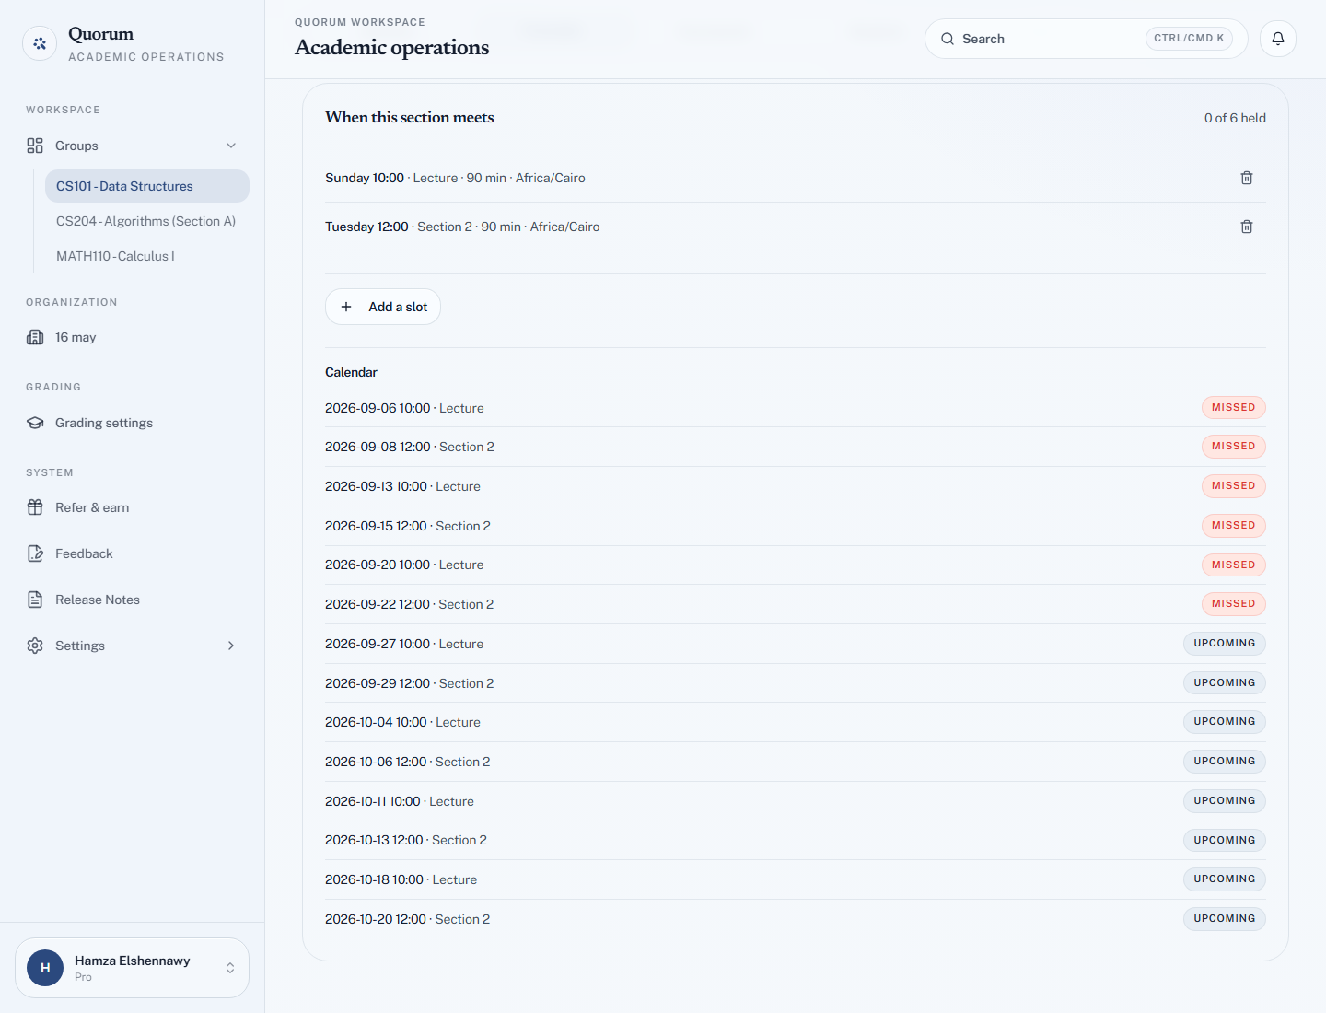Screen dimensions: 1326x1013
Task: Click the Sunday 10:00 Lecture slot text
Action: point(455,178)
